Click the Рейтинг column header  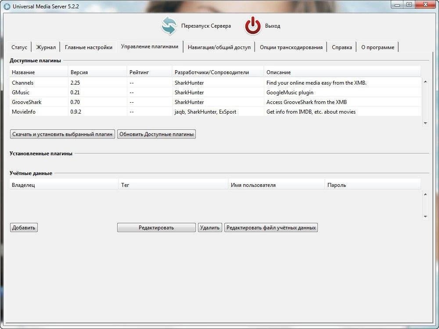(150, 72)
